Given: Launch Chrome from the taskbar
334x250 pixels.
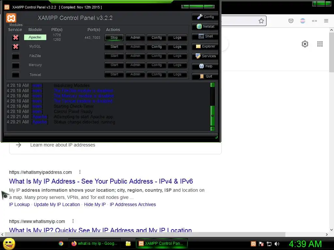Looking at the screenshot, I should tap(61, 243).
